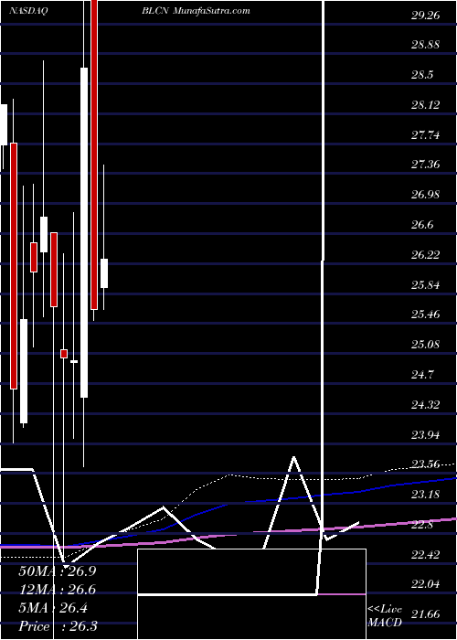
Task: Click the 26.98 price axis label
Action: (x=425, y=195)
